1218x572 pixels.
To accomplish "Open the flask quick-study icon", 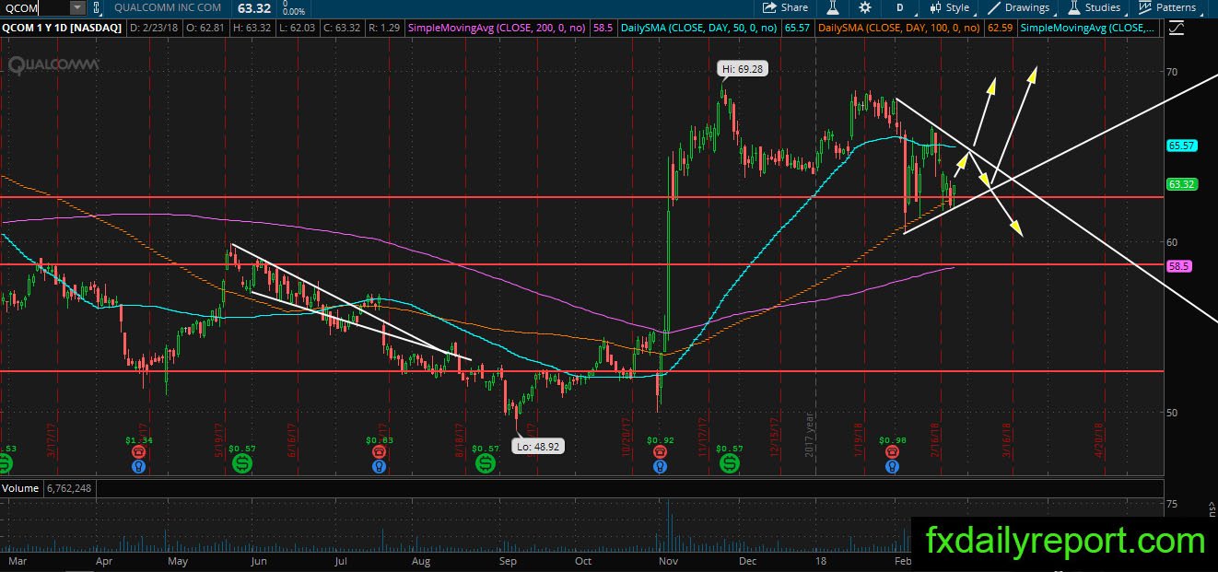I will tap(833, 7).
